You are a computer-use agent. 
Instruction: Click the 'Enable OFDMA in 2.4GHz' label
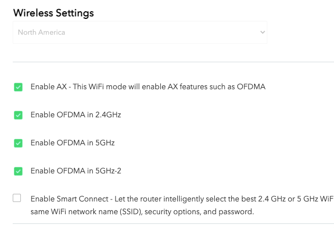point(75,115)
